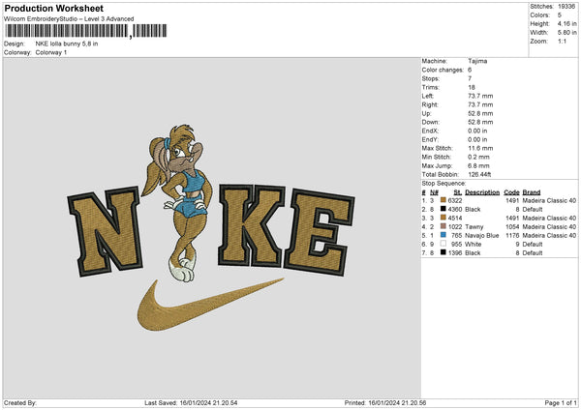581x410 pixels.
Task: Click 'Wilcom EmbroideryStudio – Level 3 Advanced' text
Action: tap(69, 19)
